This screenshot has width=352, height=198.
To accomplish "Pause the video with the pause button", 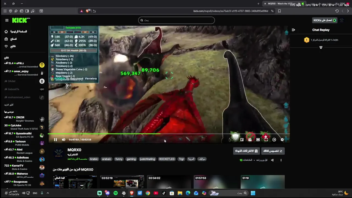I will tap(55, 140).
